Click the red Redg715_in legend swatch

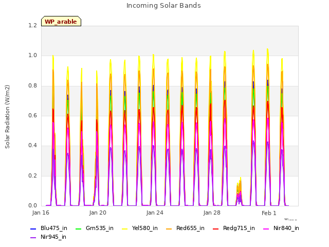coord(216,228)
